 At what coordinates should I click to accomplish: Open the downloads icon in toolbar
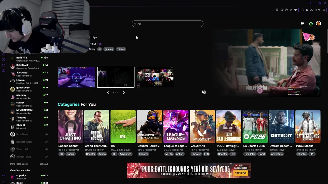coord(311,10)
